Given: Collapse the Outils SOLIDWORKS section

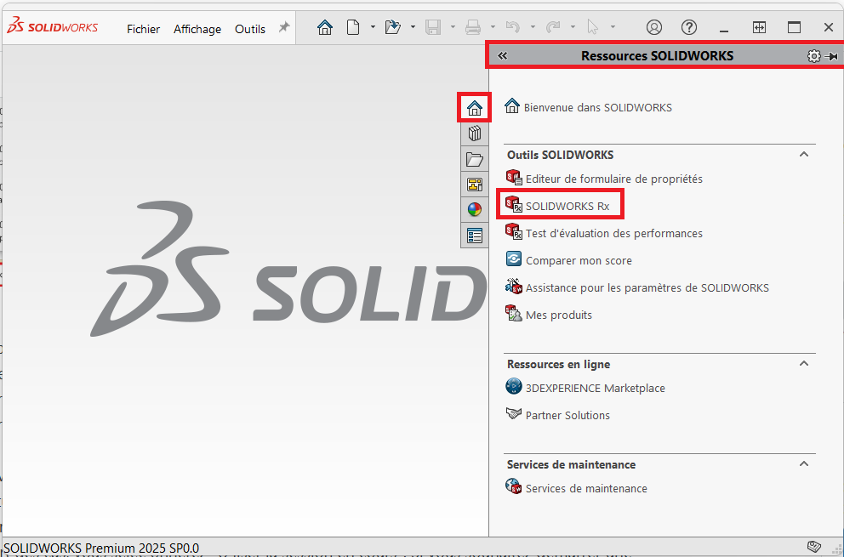Looking at the screenshot, I should 804,155.
